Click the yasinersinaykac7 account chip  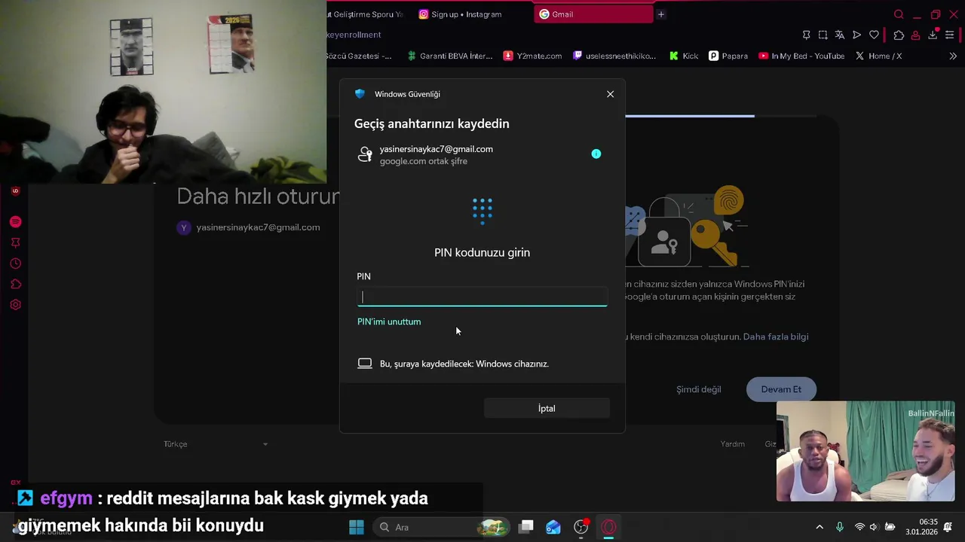(249, 227)
